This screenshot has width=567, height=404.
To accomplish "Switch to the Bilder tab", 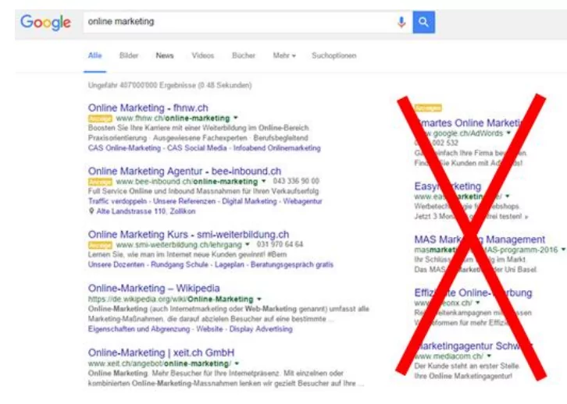I will (129, 55).
